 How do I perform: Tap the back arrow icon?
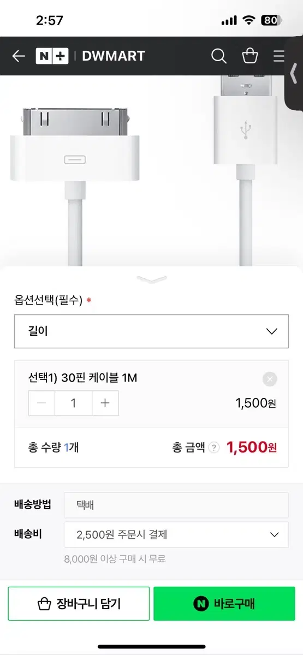pyautogui.click(x=19, y=56)
